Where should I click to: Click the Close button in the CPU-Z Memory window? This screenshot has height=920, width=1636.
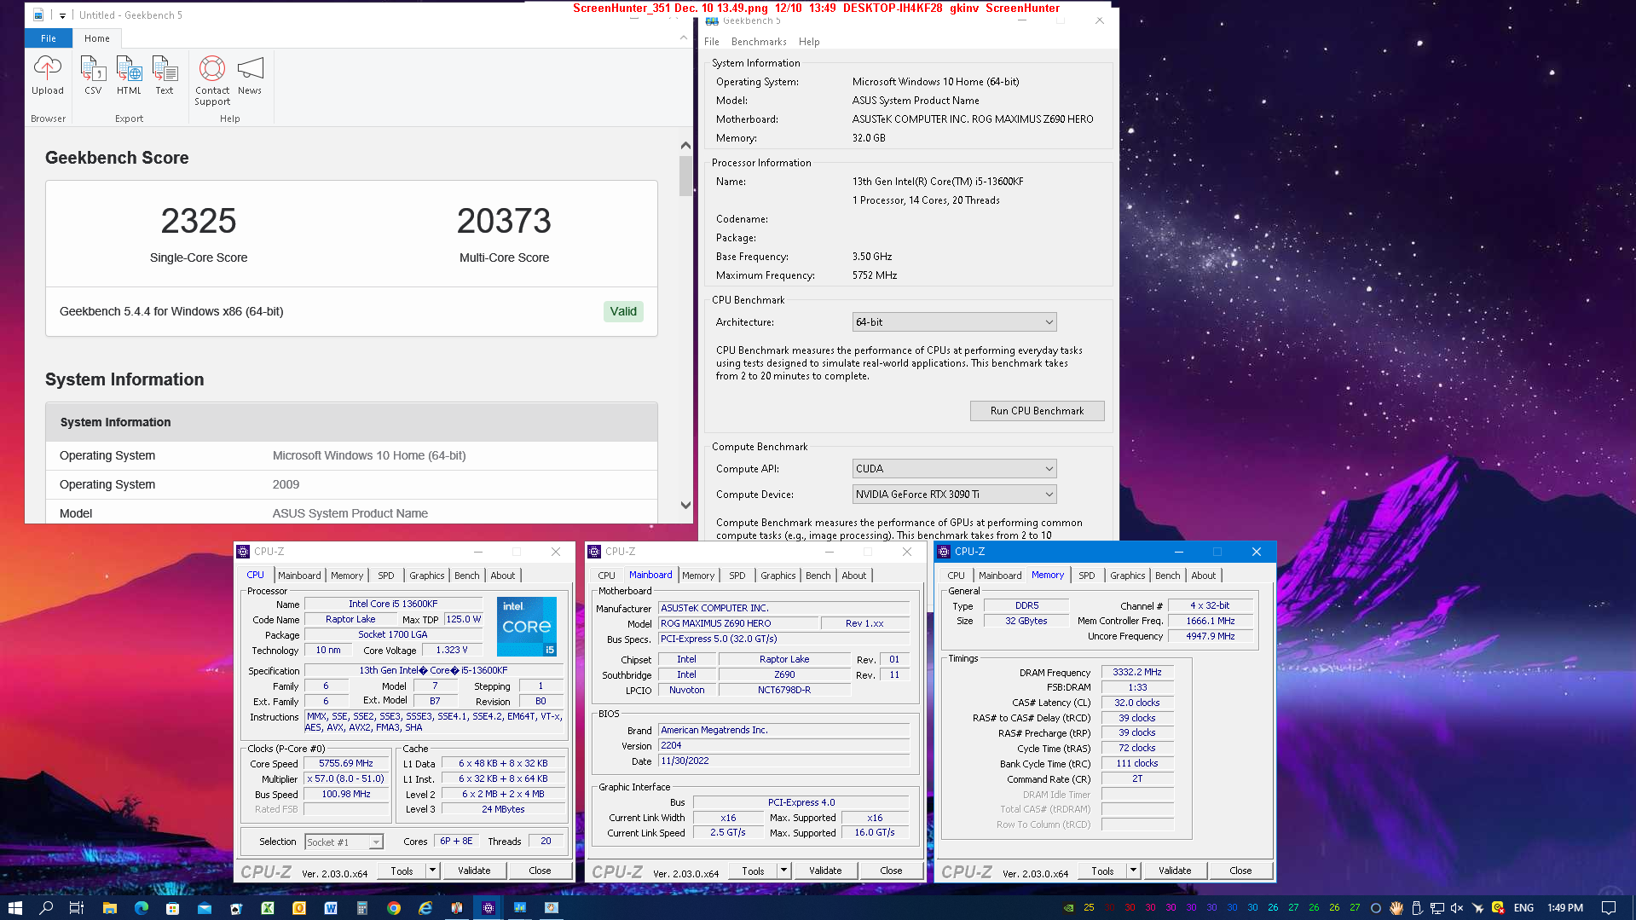click(1240, 871)
